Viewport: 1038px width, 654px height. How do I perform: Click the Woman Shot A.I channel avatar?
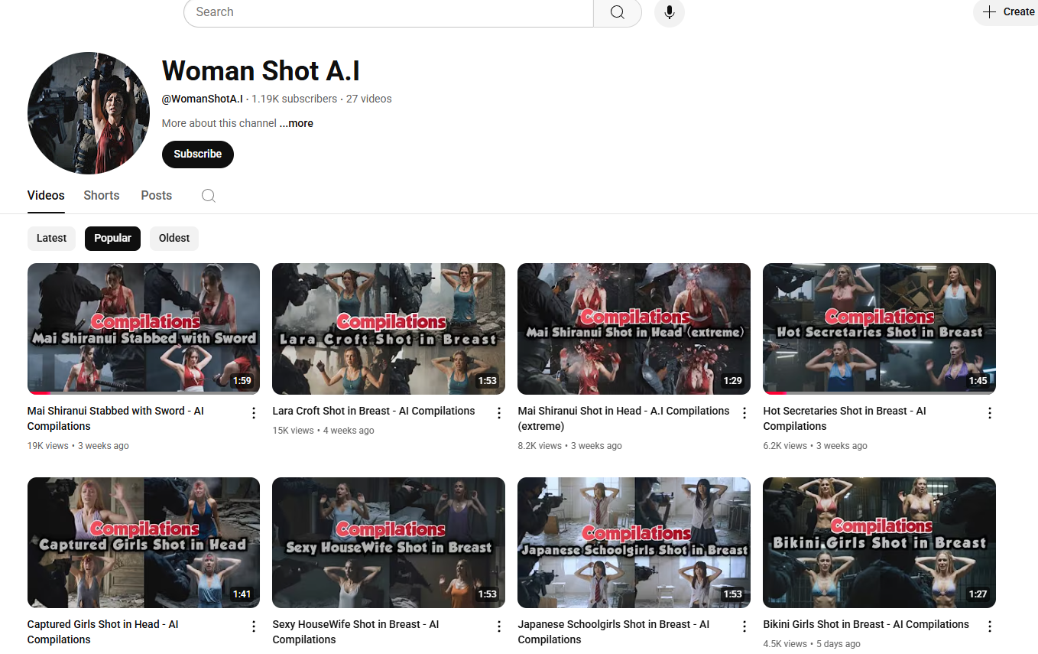click(x=89, y=113)
